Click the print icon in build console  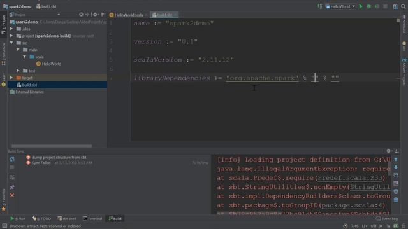click(x=396, y=191)
